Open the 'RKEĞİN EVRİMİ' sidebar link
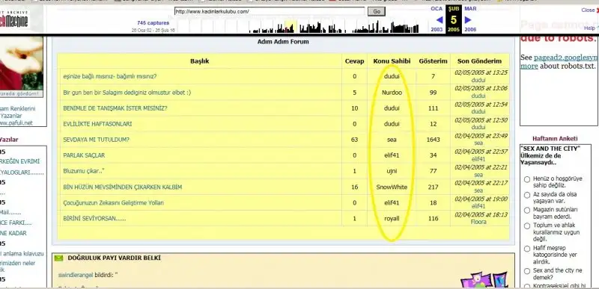This screenshot has width=599, height=289. coord(20,161)
